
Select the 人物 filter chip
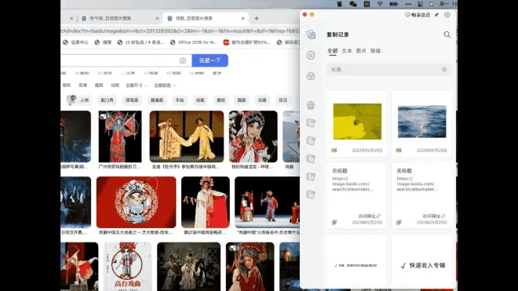pos(78,100)
